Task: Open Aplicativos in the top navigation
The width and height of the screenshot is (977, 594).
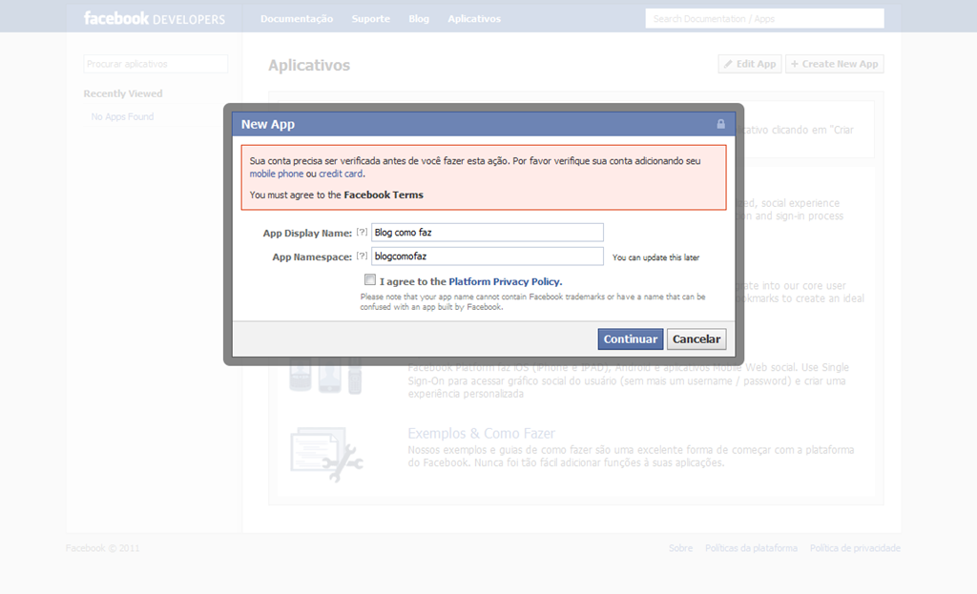Action: pos(474,19)
